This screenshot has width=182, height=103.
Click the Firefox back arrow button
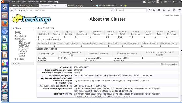12,10
